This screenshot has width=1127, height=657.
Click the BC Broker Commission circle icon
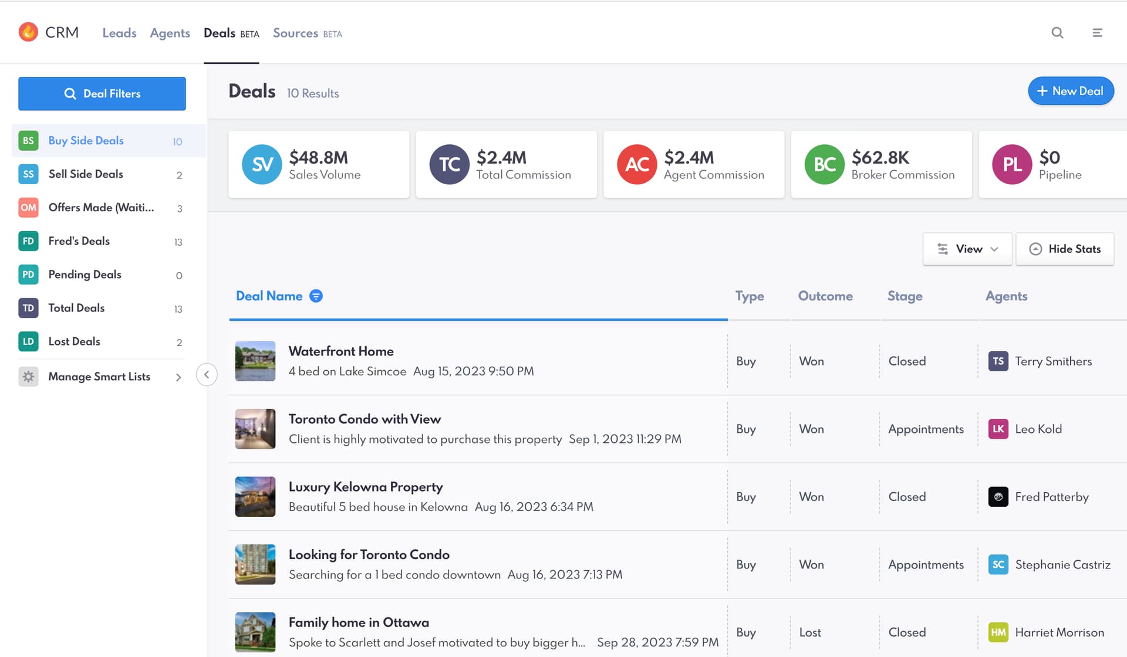tap(824, 164)
